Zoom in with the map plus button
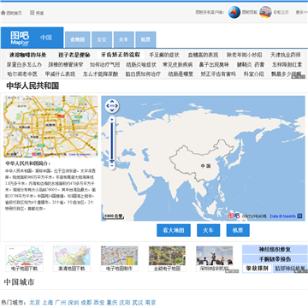The width and height of the screenshot is (308, 308). (112, 119)
